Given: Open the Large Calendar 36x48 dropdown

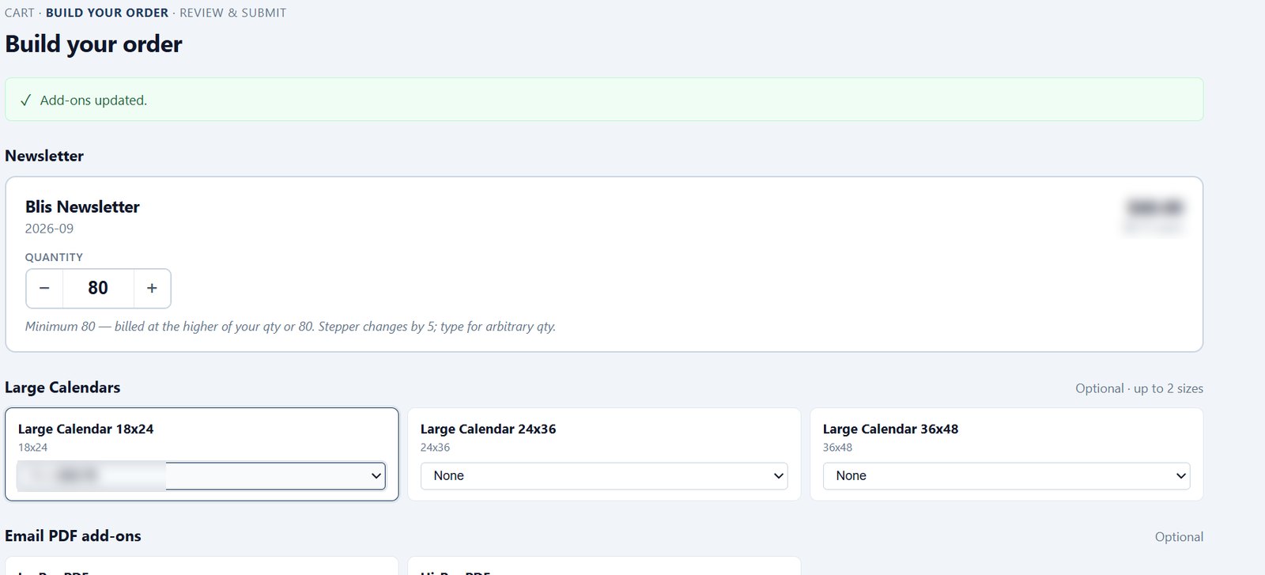Looking at the screenshot, I should click(1006, 476).
